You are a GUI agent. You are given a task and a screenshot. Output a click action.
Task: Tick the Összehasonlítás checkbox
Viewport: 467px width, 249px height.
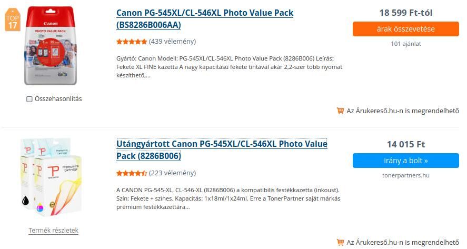point(29,99)
